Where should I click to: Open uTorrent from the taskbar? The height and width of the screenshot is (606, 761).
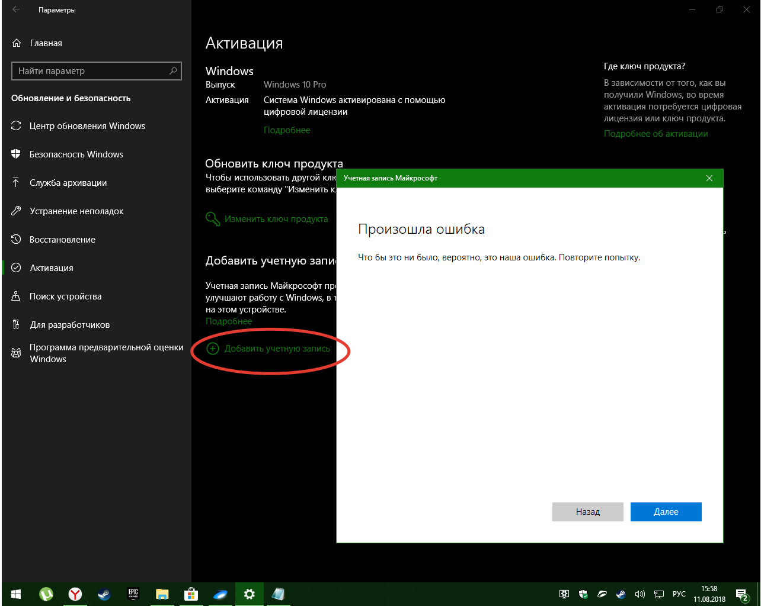pyautogui.click(x=46, y=594)
